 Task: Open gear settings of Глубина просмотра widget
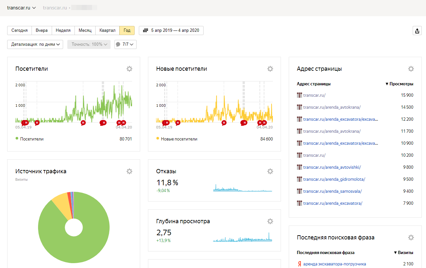(270, 221)
